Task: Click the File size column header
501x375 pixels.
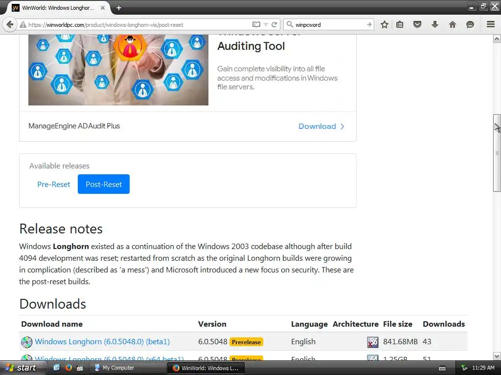Action: (x=398, y=324)
